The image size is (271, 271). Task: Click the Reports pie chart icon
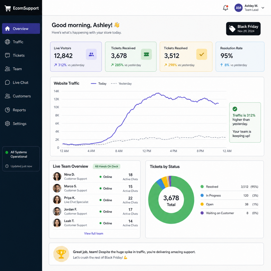[x=7, y=110]
